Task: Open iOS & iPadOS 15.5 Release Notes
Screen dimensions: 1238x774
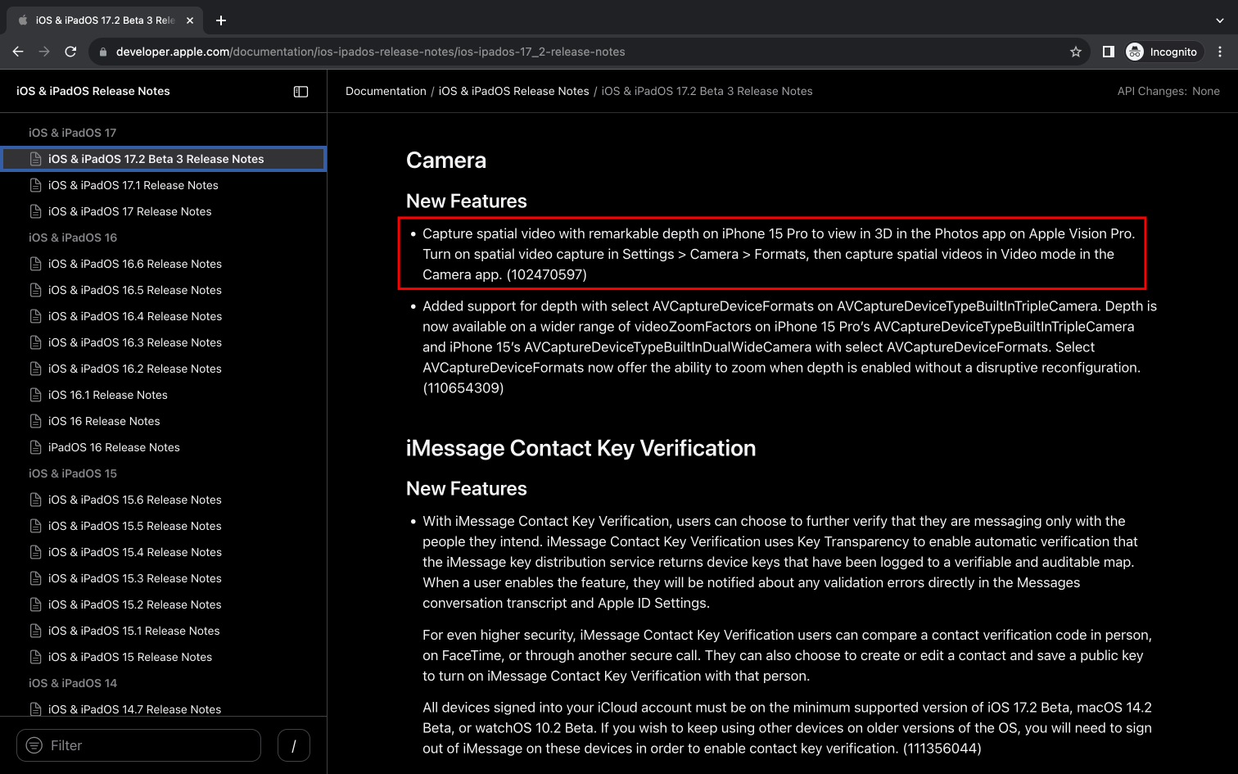Action: pos(134,526)
